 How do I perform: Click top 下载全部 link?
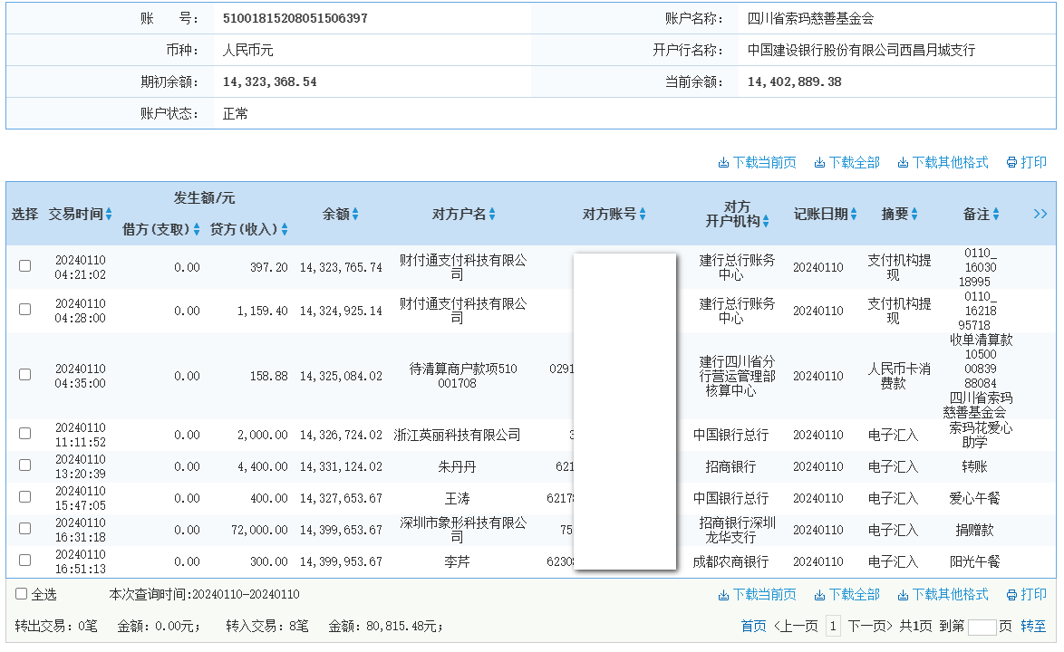(x=846, y=163)
